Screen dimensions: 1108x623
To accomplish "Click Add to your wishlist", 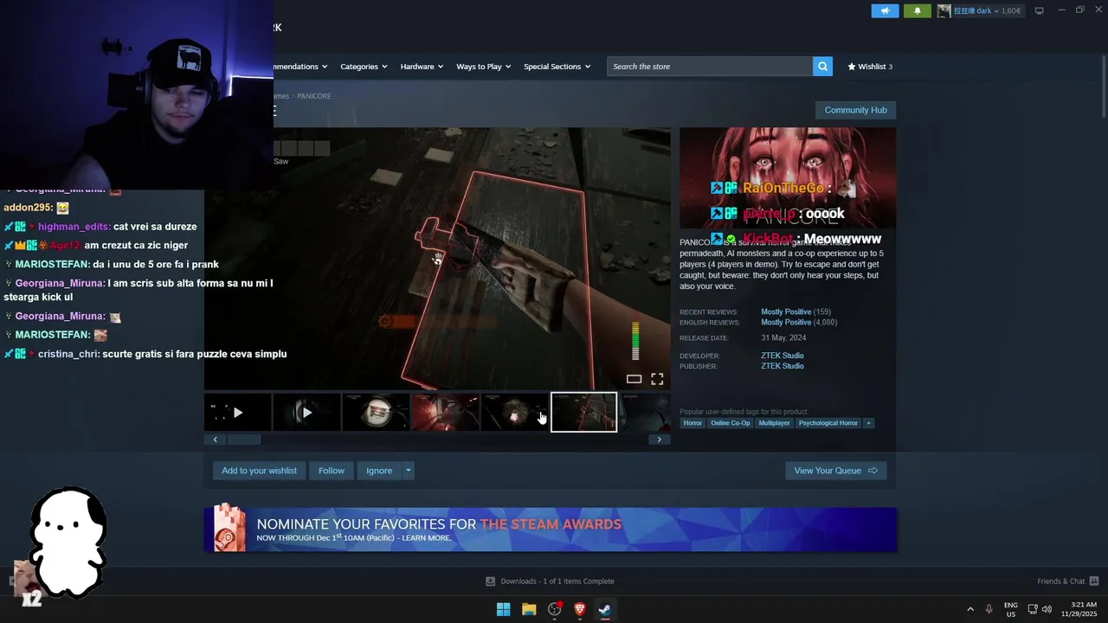I will coord(259,471).
